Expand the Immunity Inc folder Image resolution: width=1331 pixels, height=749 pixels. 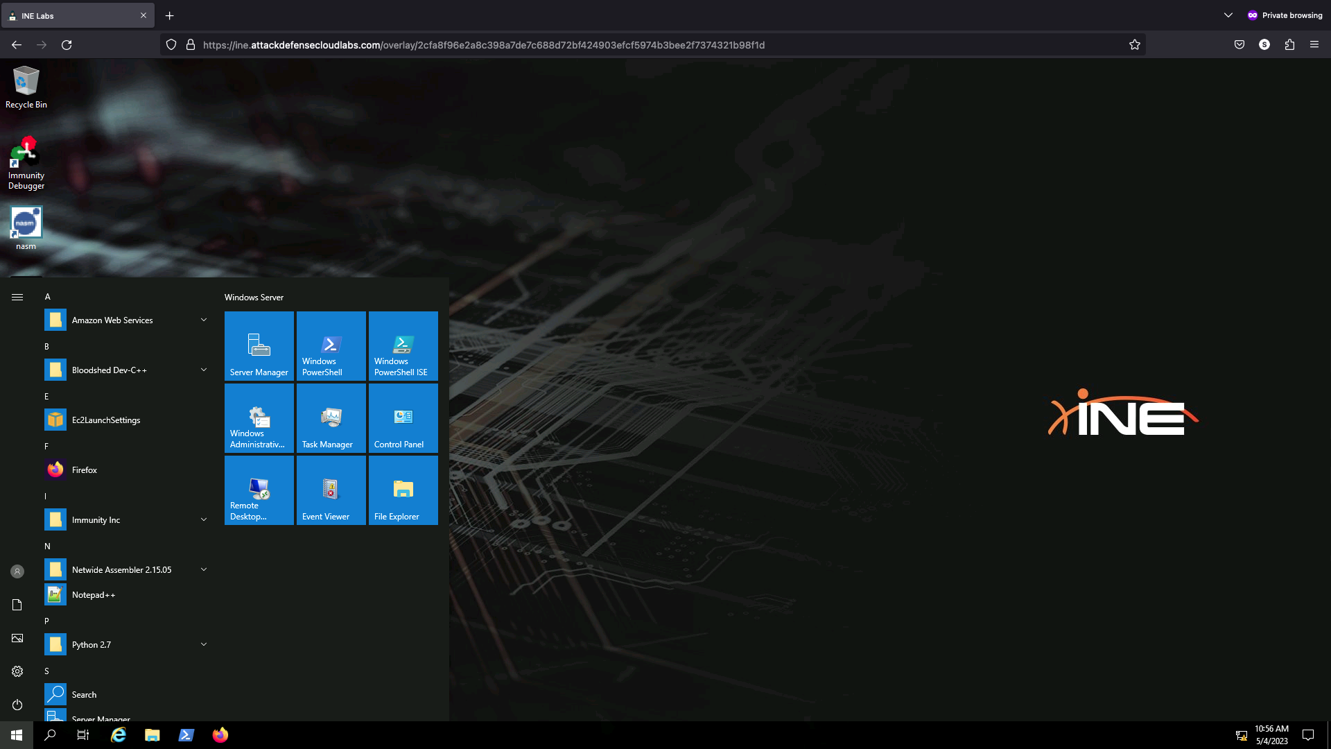click(126, 520)
